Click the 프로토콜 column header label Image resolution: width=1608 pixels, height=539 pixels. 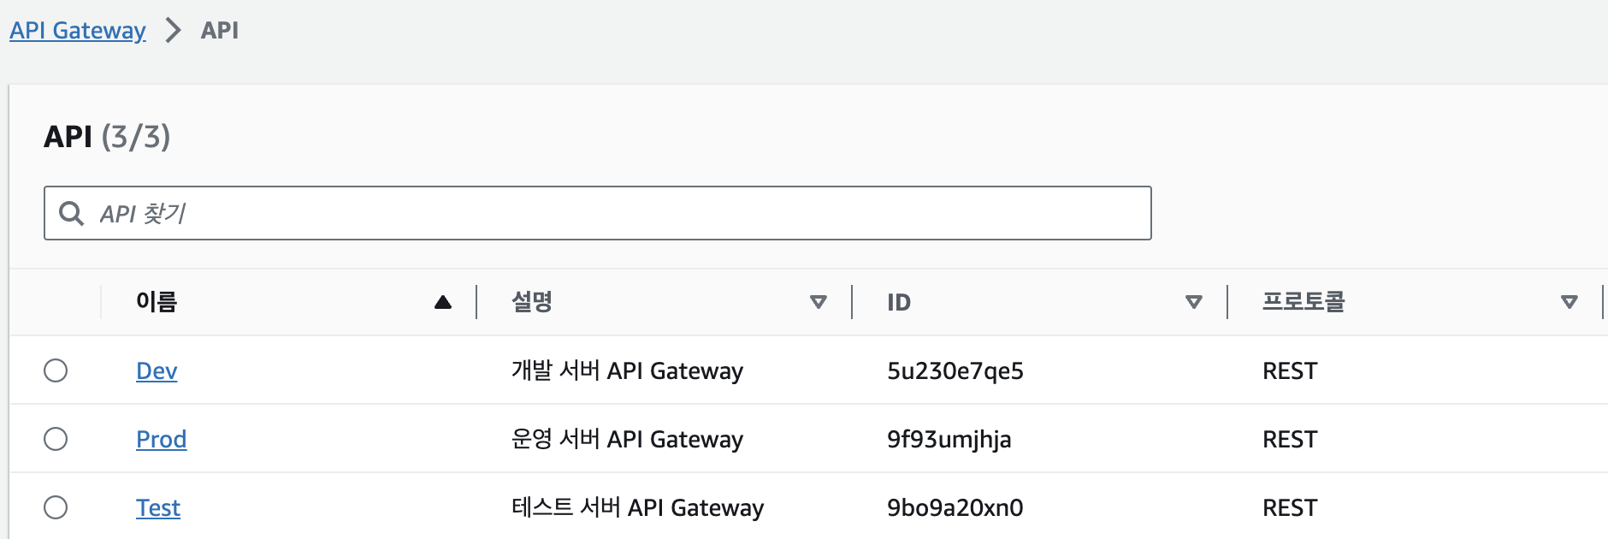tap(1304, 302)
